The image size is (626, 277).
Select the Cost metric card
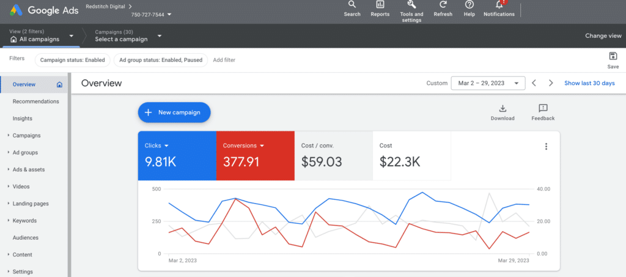click(x=411, y=156)
